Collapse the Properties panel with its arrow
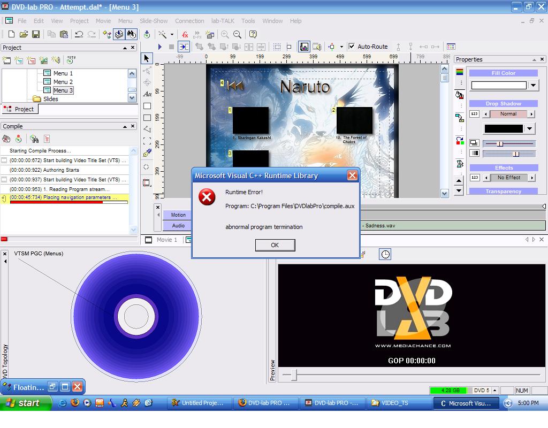 pos(534,59)
